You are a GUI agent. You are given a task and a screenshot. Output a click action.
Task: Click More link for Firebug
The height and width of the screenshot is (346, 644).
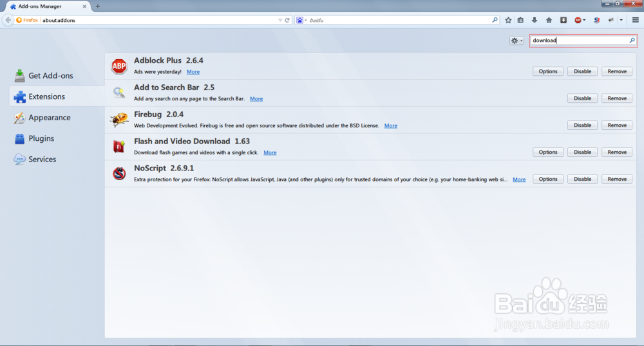[391, 126]
